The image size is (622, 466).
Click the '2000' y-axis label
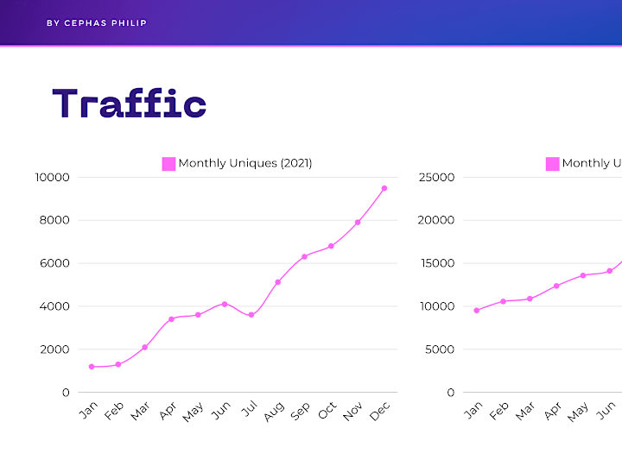click(x=54, y=349)
